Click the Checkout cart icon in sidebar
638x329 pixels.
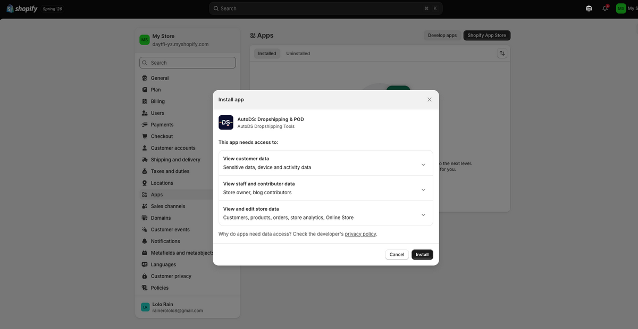coord(145,136)
